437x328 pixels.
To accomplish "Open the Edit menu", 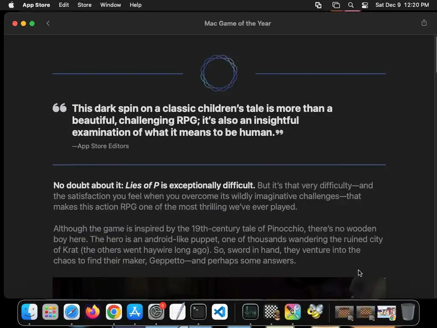I will click(64, 5).
